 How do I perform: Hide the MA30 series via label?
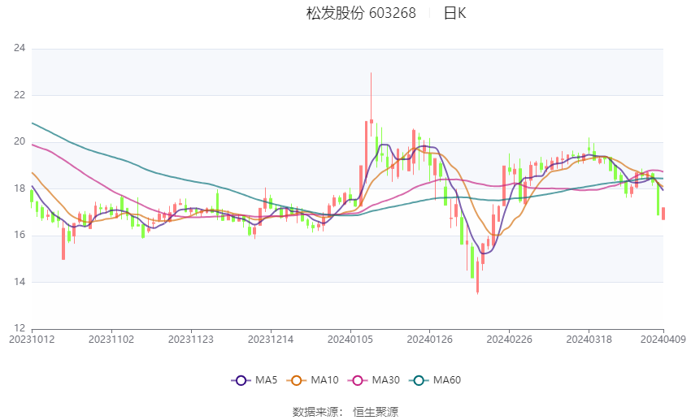click(385, 380)
